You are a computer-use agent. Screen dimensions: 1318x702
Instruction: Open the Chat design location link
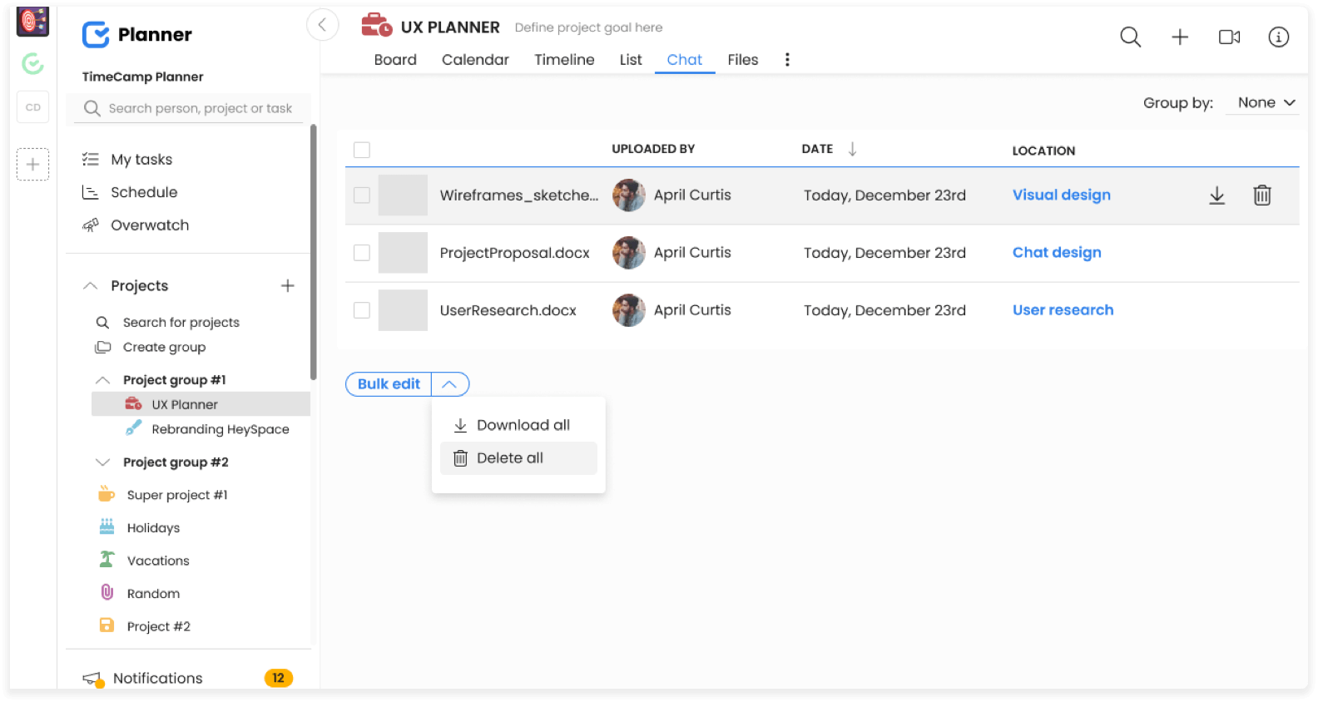point(1057,252)
